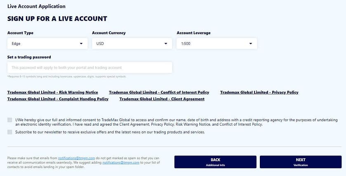346x176 pixels.
Task: Click the BACK Additional Info button
Action: tap(215, 162)
